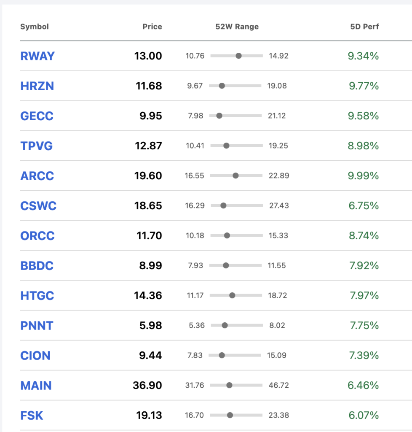Open the HRZN symbol link
This screenshot has width=412, height=432.
coord(37,86)
